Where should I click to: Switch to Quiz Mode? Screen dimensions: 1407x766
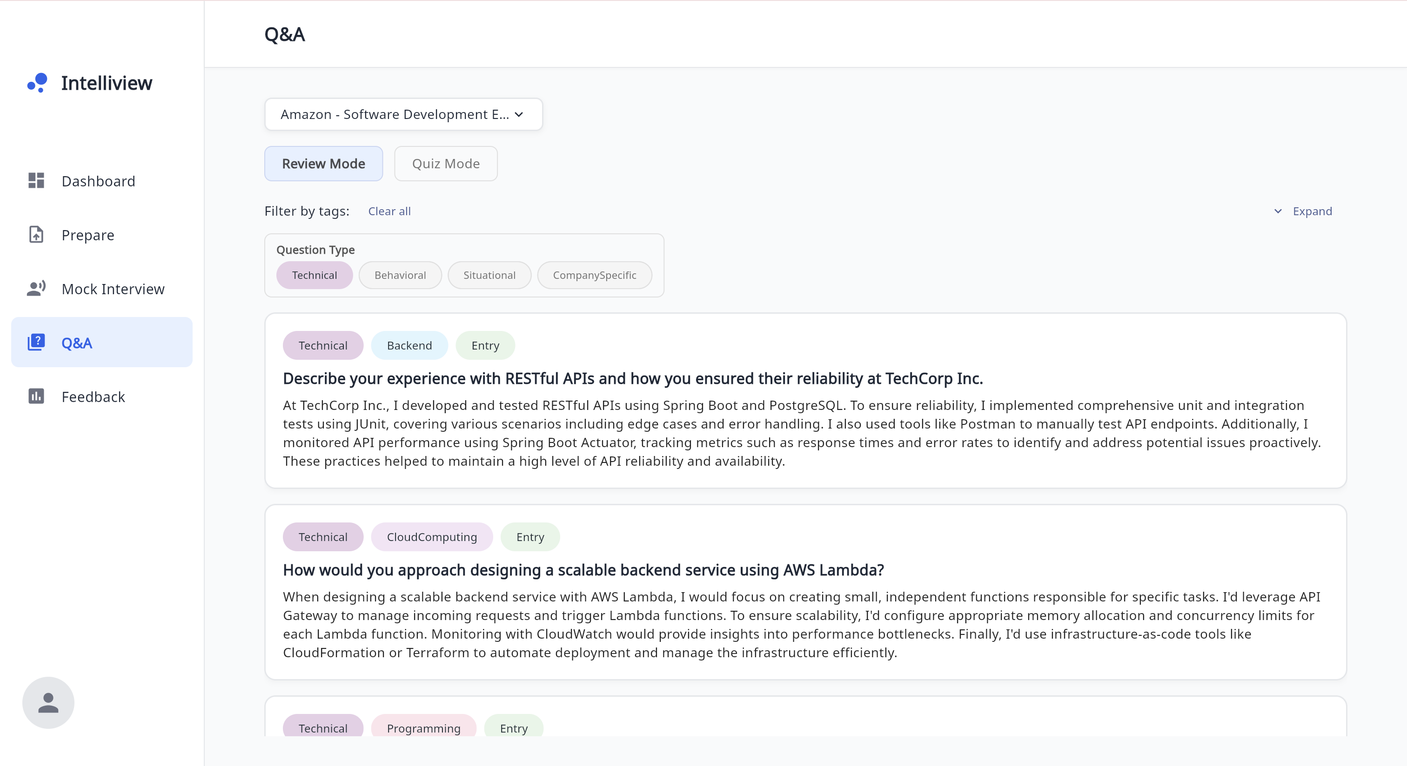pyautogui.click(x=446, y=164)
